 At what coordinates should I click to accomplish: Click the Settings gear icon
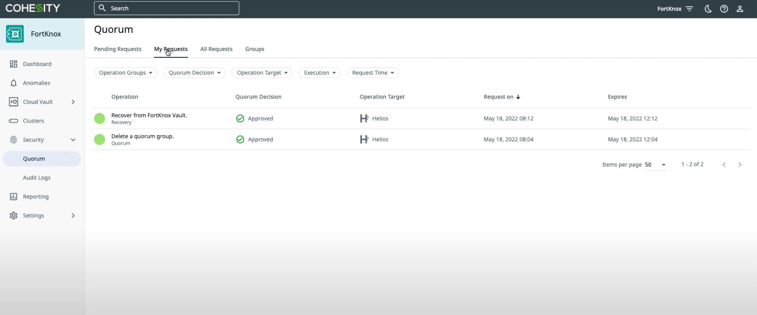point(14,215)
